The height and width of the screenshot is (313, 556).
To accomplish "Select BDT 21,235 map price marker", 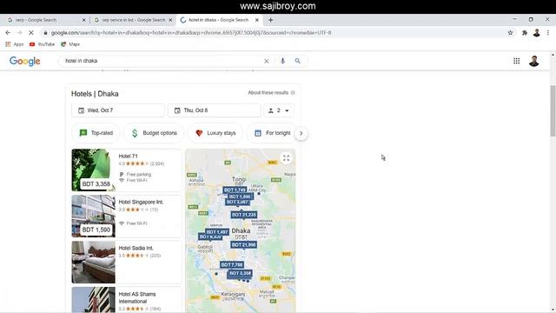I will pos(243,215).
